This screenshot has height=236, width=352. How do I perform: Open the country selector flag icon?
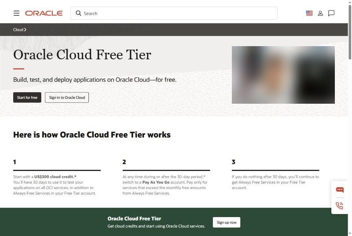point(309,13)
